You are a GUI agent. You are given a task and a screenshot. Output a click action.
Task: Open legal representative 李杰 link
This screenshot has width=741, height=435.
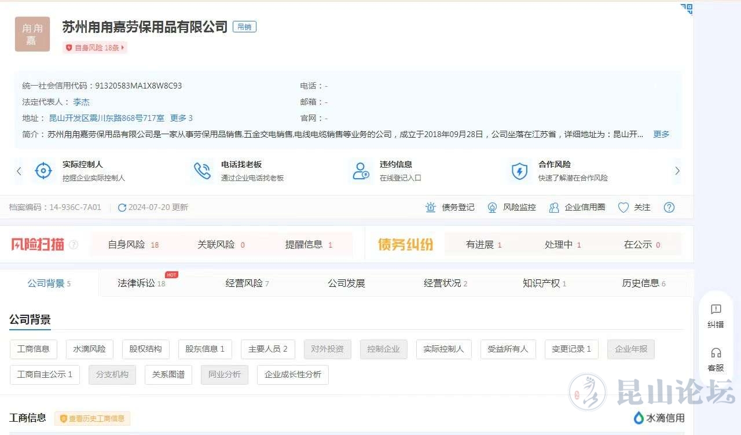coord(81,102)
